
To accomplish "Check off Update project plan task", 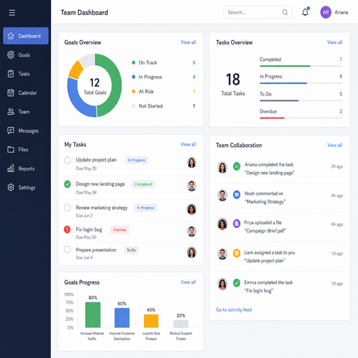I will click(x=67, y=160).
